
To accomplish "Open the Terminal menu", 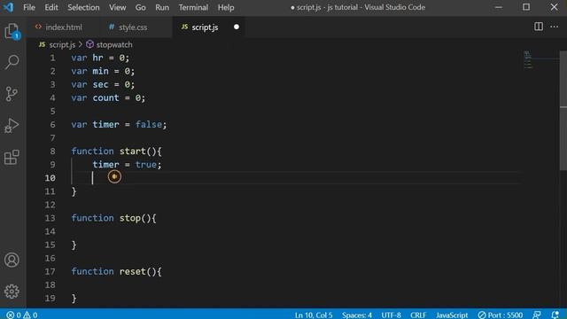I will tap(193, 7).
